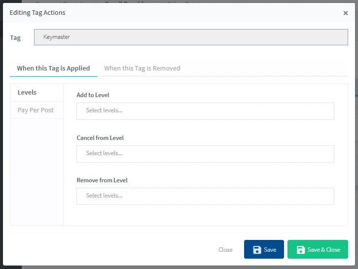
Task: Open the Add to Level selector
Action: coord(205,111)
